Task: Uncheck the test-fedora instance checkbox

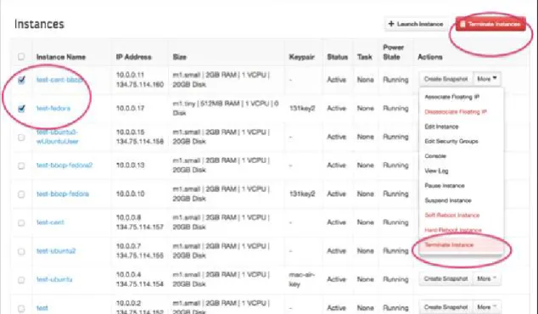Action: point(21,109)
